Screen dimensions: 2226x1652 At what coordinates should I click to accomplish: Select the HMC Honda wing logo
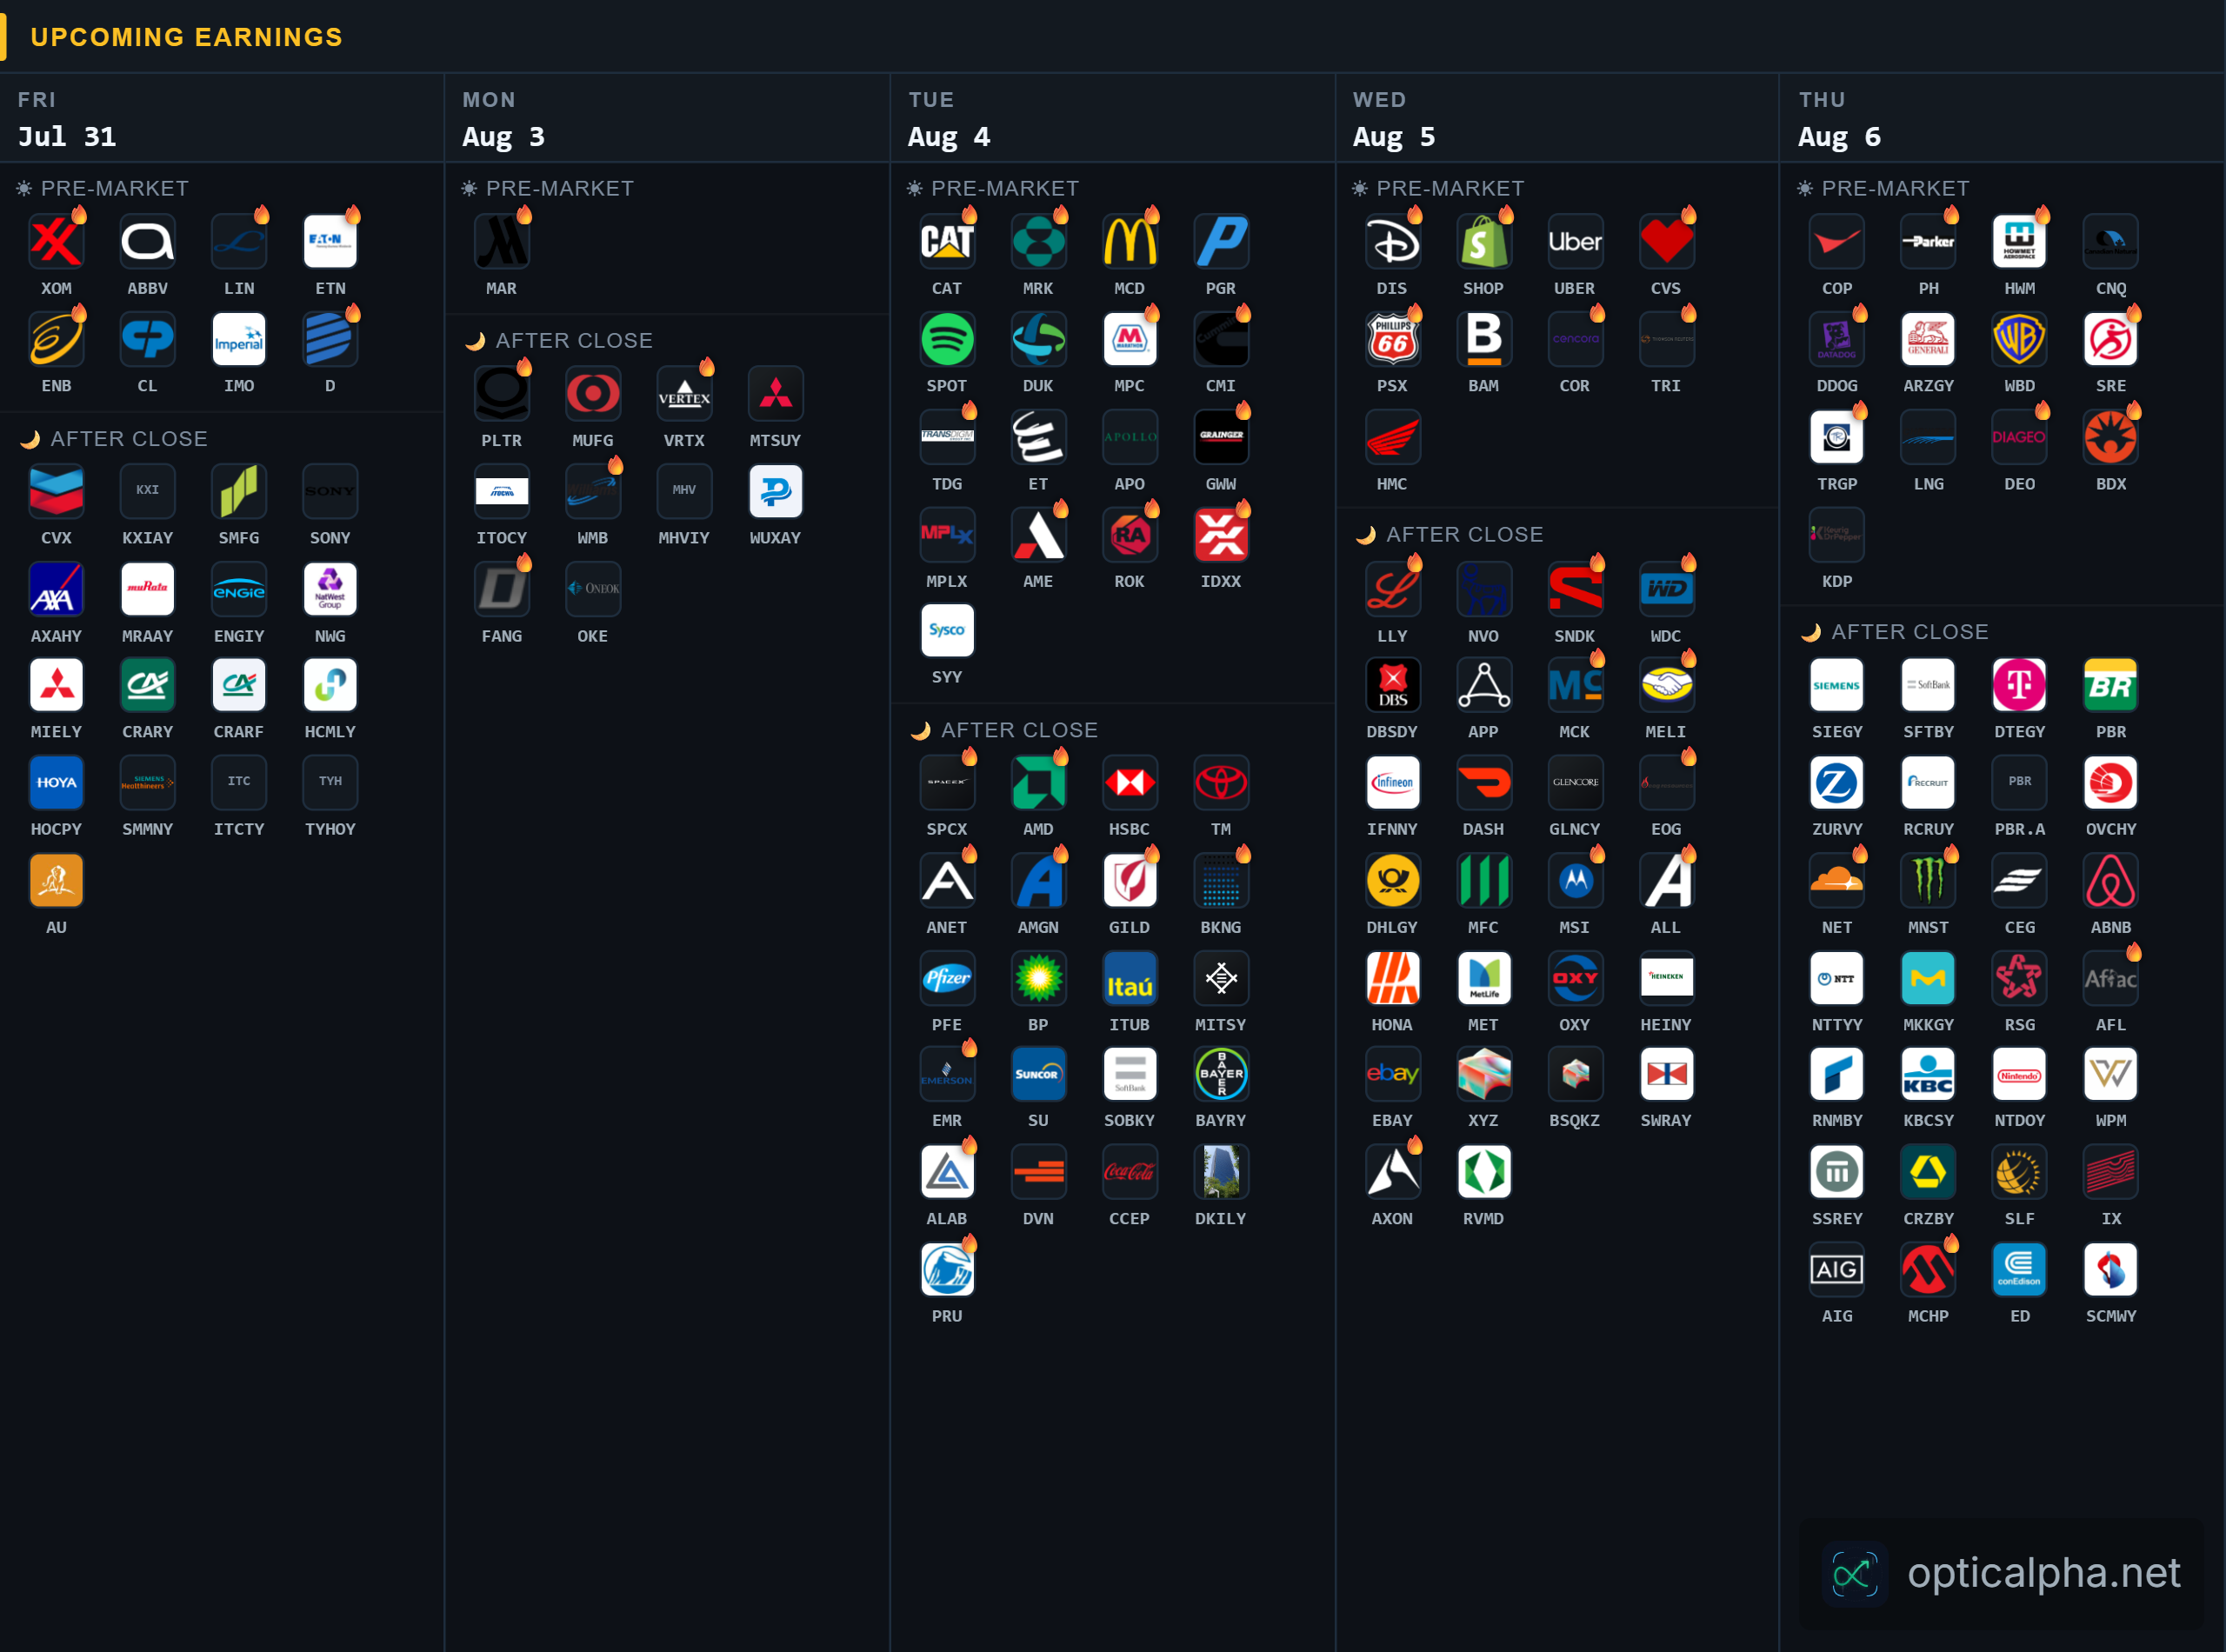click(1393, 437)
